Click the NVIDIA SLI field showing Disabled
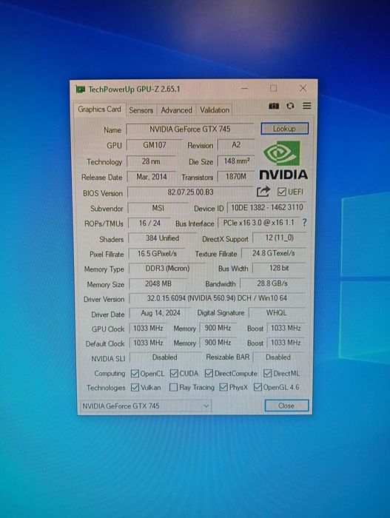Image resolution: width=390 pixels, height=518 pixels. tap(165, 357)
